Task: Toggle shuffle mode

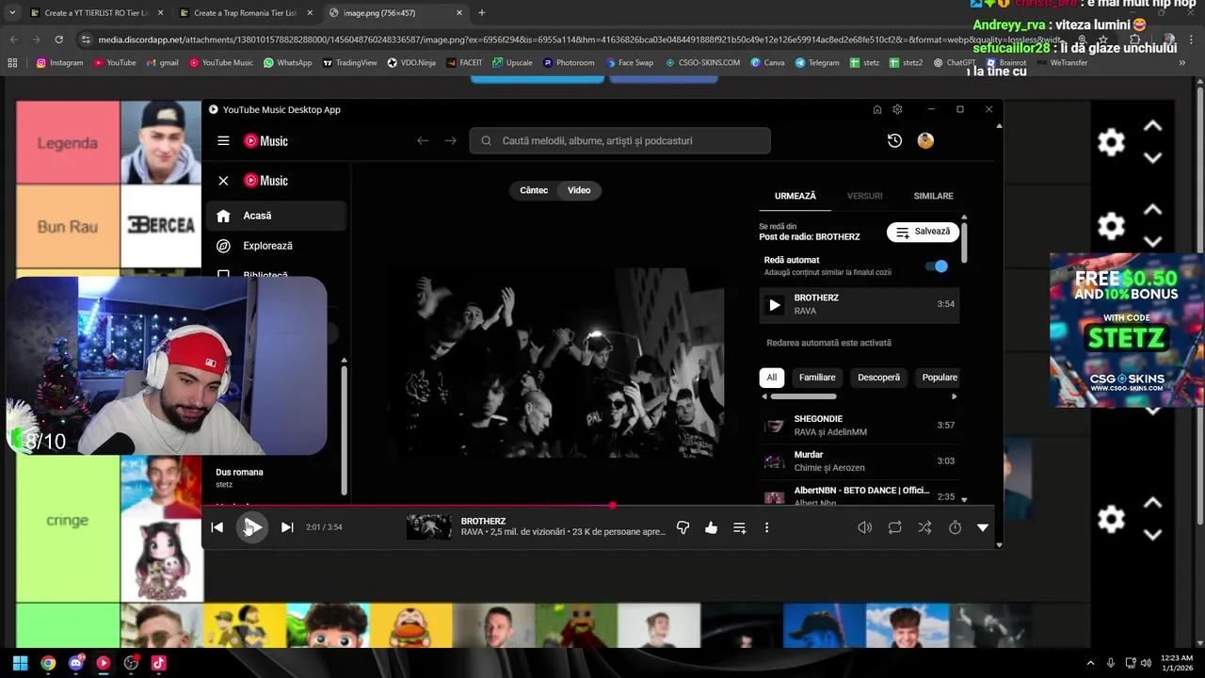Action: (924, 527)
